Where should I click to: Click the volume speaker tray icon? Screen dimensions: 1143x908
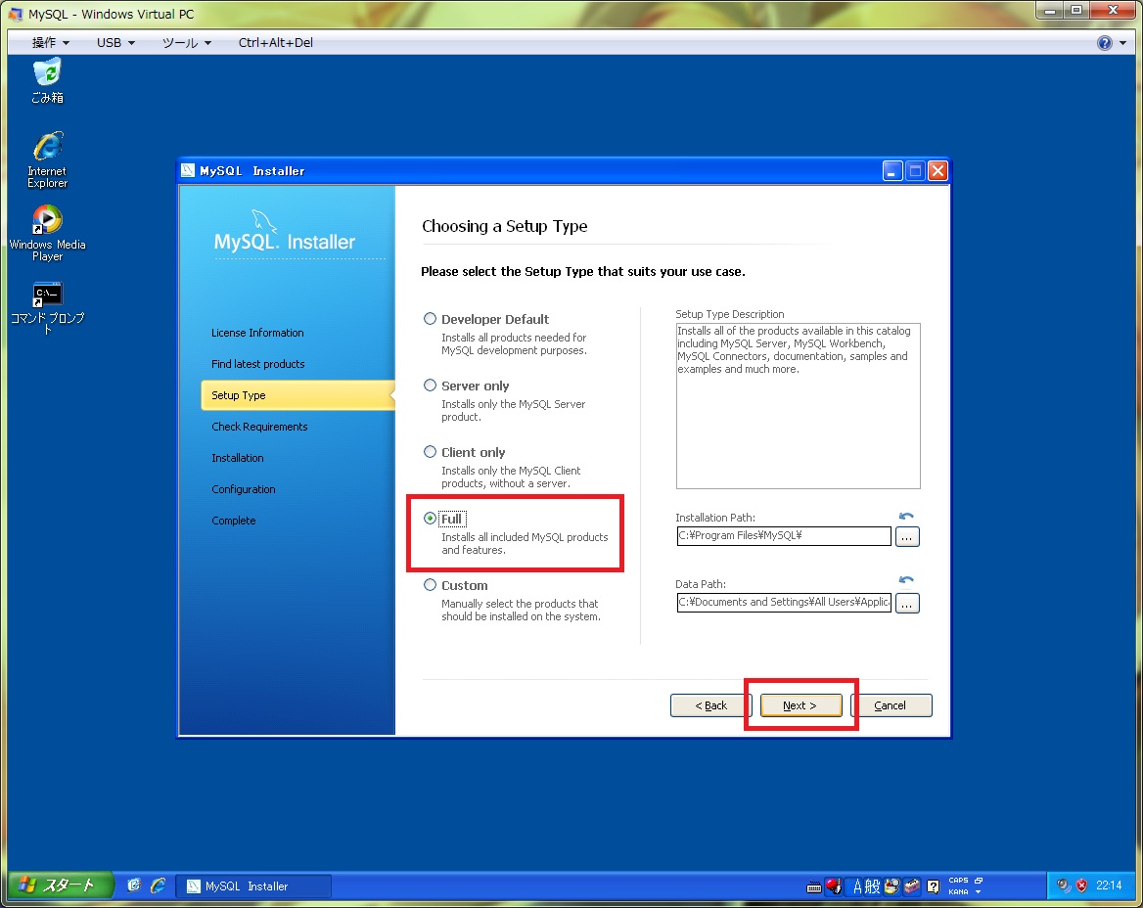[x=1064, y=885]
